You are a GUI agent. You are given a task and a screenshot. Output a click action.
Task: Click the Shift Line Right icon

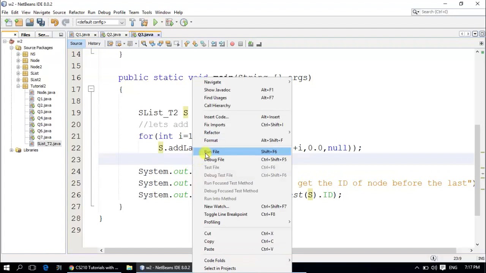(x=222, y=44)
